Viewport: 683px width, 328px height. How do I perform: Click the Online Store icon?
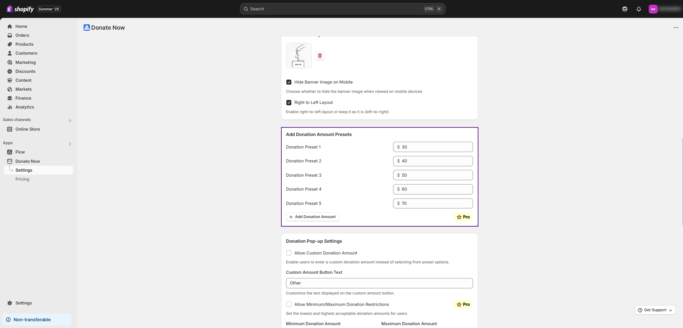pos(10,129)
